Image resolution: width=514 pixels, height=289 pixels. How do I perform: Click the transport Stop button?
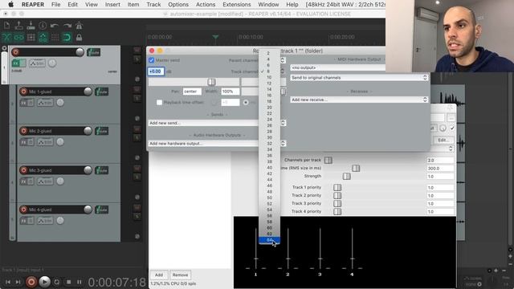pyautogui.click(x=68, y=282)
